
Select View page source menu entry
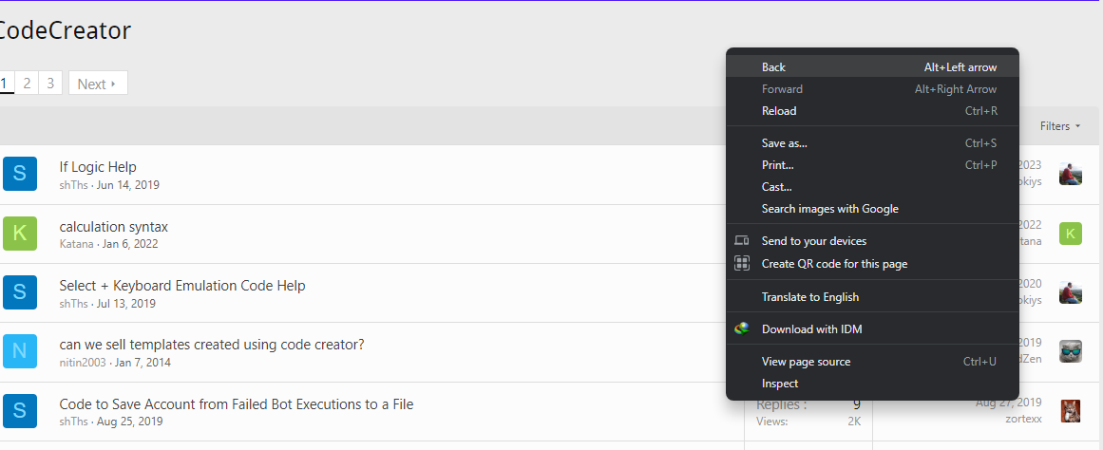point(872,362)
